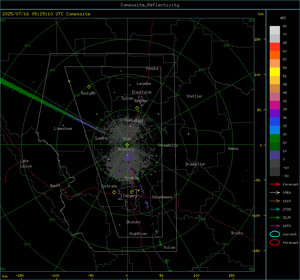The width and height of the screenshot is (300, 280).
Task: Click the Vulcan town label
Action: (169, 247)
